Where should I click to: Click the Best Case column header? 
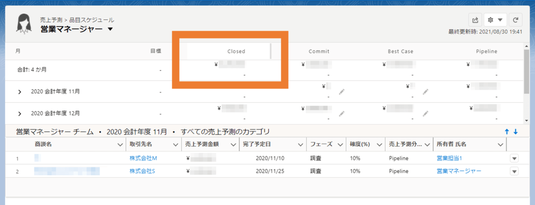(x=400, y=52)
